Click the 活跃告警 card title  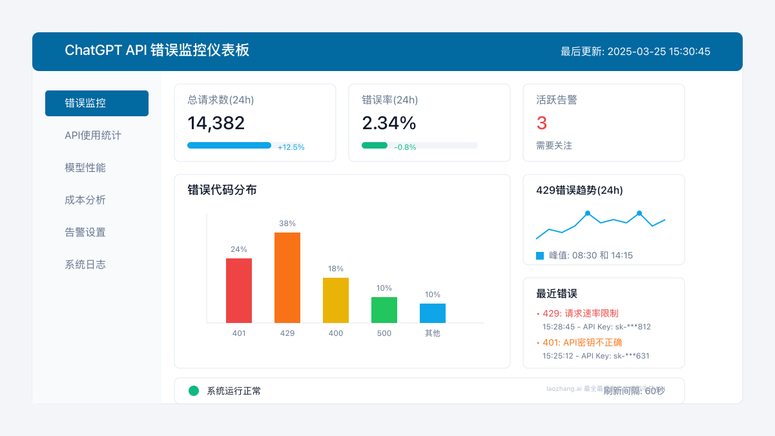(x=557, y=100)
